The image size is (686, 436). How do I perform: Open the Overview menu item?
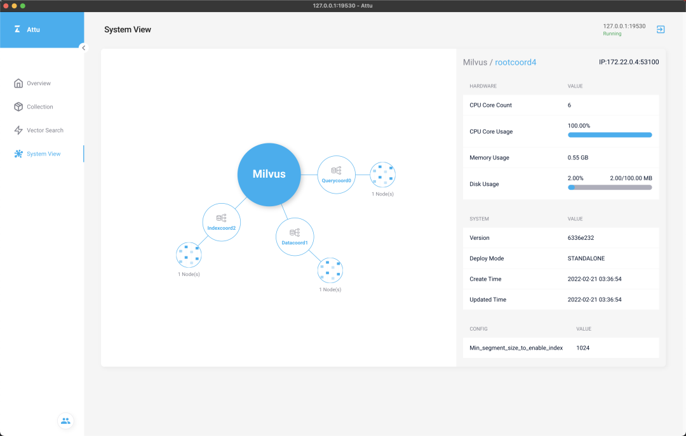point(39,83)
